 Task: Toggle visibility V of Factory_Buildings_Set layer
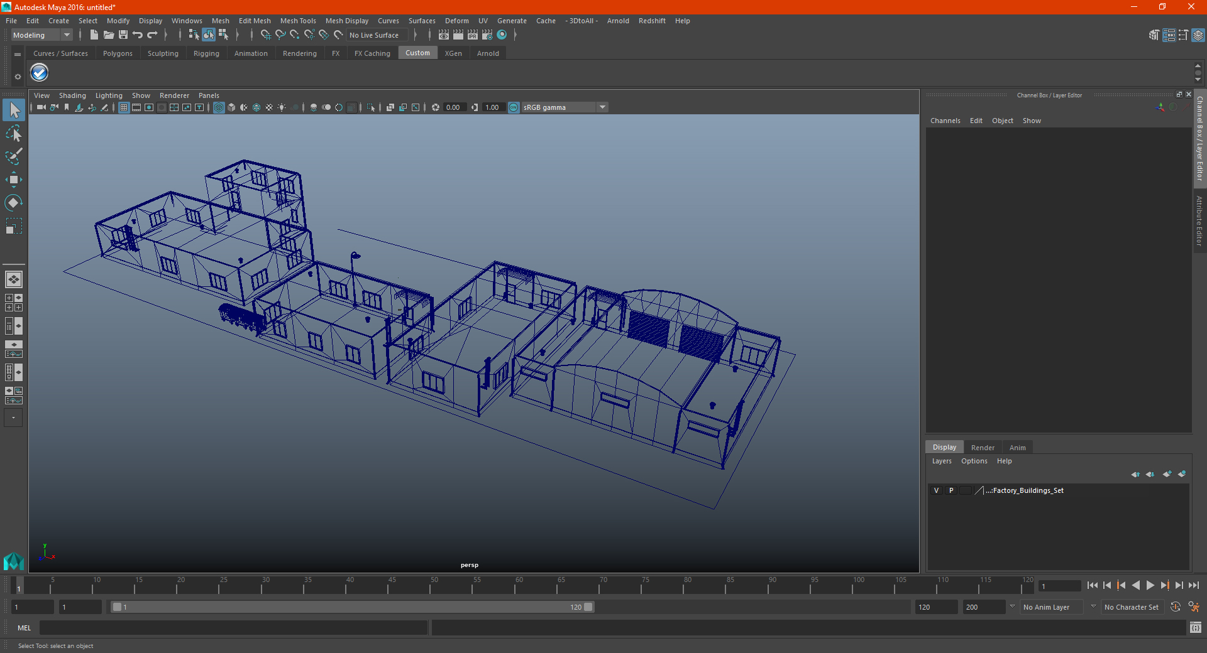937,490
